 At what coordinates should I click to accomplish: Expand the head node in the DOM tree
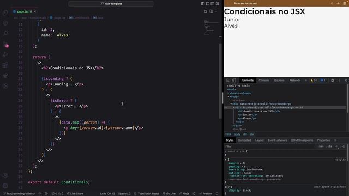coord(228,93)
